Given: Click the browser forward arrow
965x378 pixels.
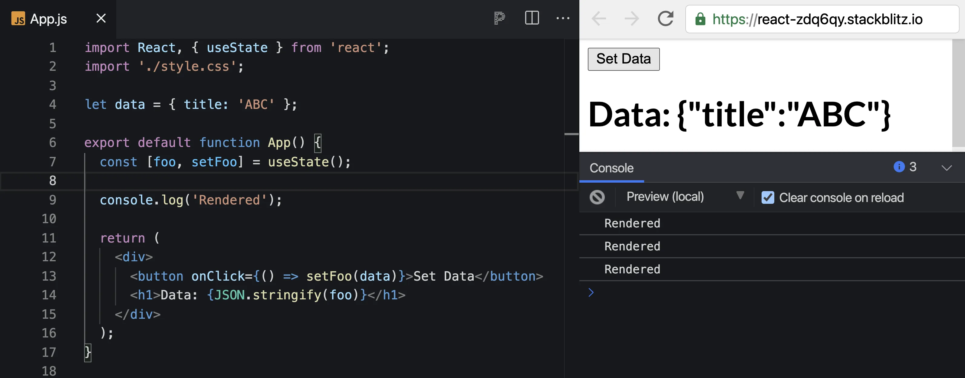Looking at the screenshot, I should tap(632, 19).
